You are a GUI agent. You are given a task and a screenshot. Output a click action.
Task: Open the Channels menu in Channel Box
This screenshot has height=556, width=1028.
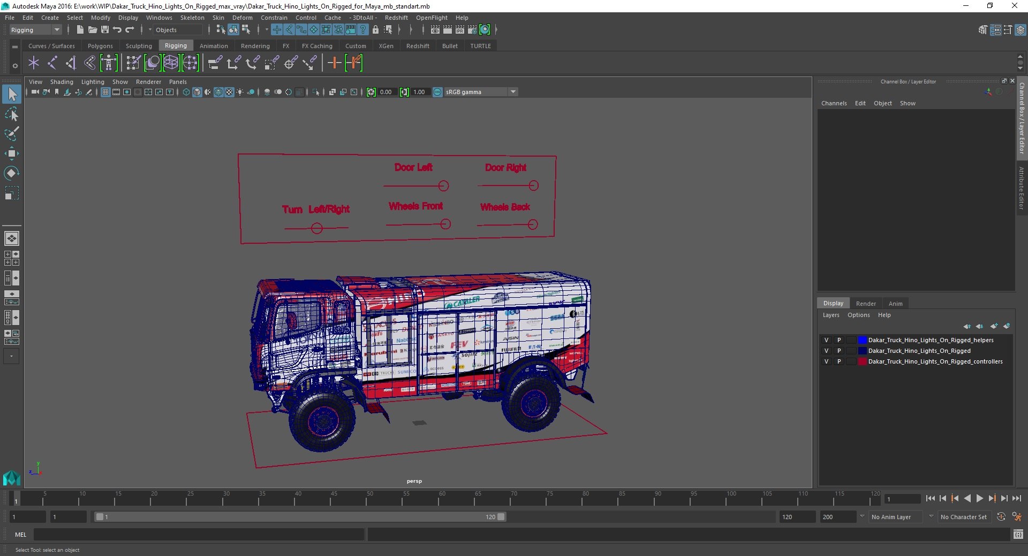pyautogui.click(x=834, y=103)
